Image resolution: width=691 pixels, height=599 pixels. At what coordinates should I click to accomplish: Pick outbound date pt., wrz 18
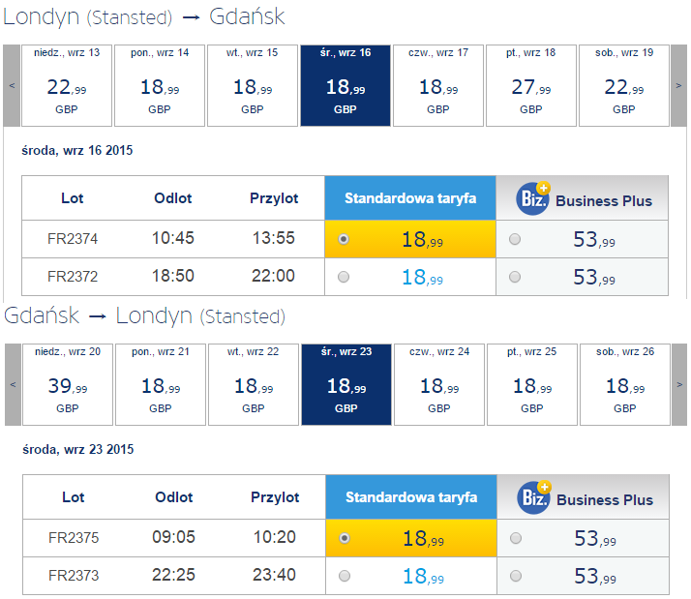tap(531, 85)
